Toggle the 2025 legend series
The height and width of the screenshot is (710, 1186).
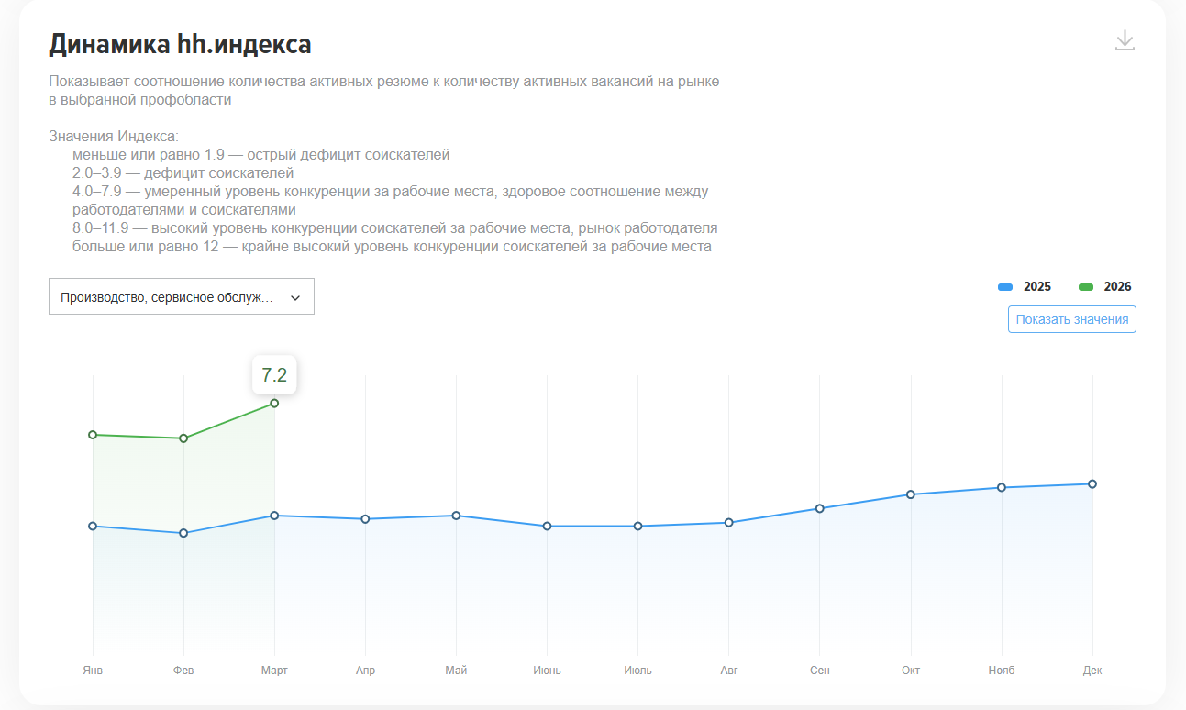pos(1025,287)
